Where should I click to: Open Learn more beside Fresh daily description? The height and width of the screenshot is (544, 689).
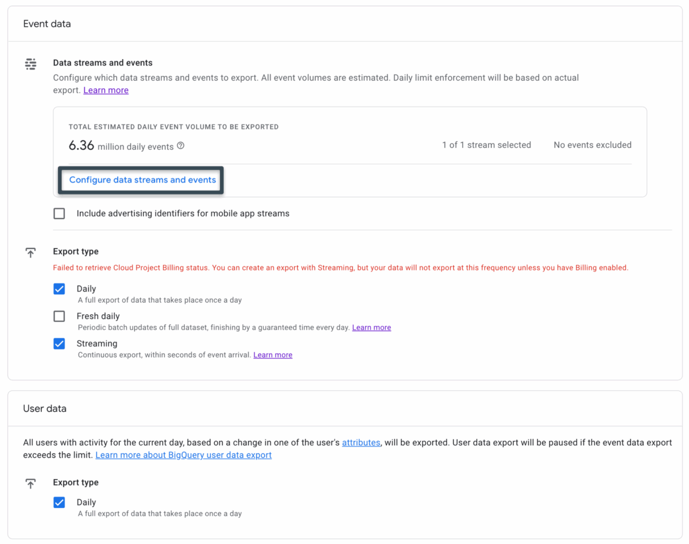pos(371,327)
